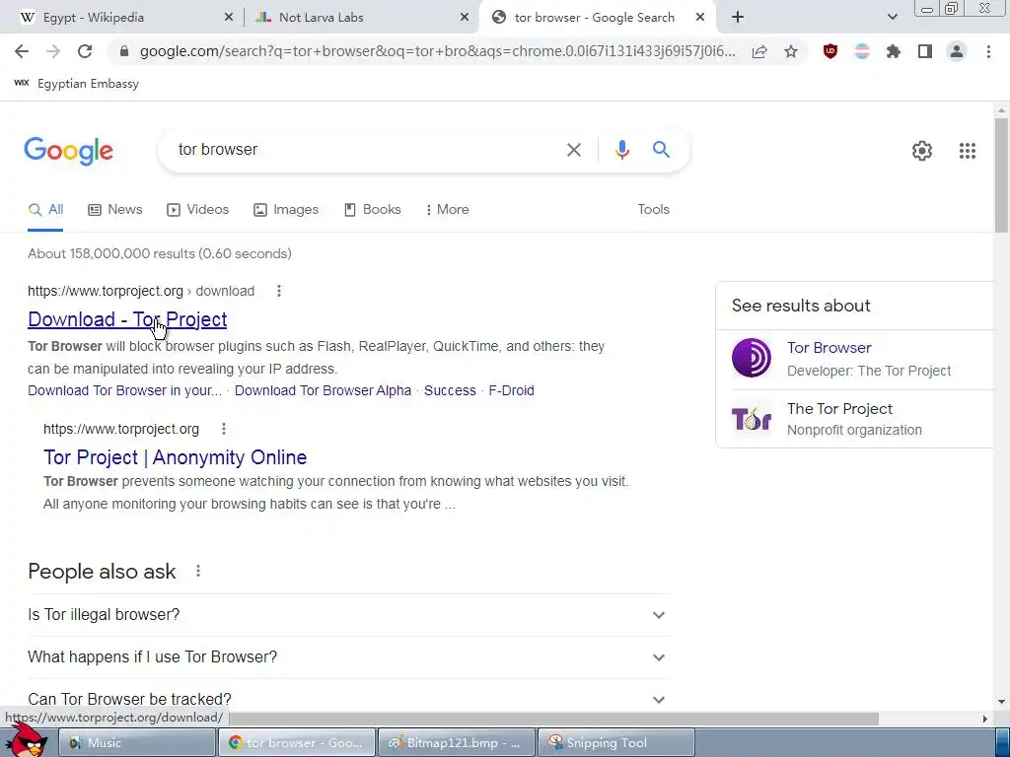Expand the More search categories menu

pos(447,210)
